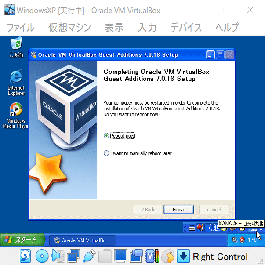The height and width of the screenshot is (265, 265).
Task: Click the video recording status icon
Action: [136, 256]
